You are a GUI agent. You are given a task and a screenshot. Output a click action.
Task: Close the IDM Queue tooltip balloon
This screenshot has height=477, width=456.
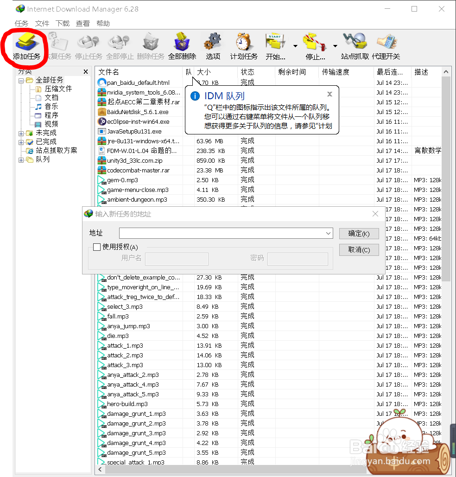coord(329,94)
